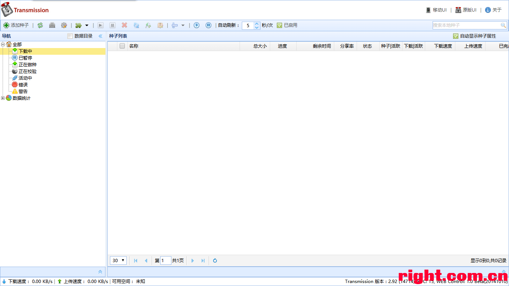Click the 搜索本地种子 search field

466,25
